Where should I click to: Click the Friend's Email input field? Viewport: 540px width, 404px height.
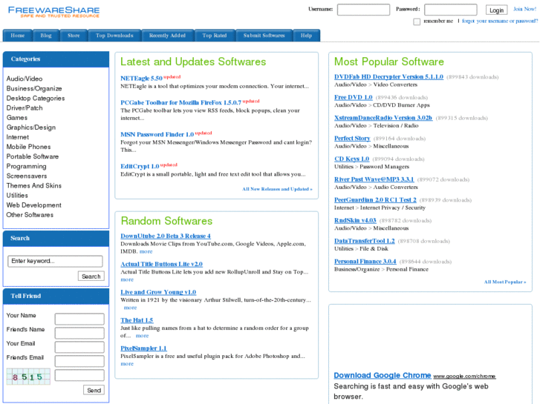(79, 361)
